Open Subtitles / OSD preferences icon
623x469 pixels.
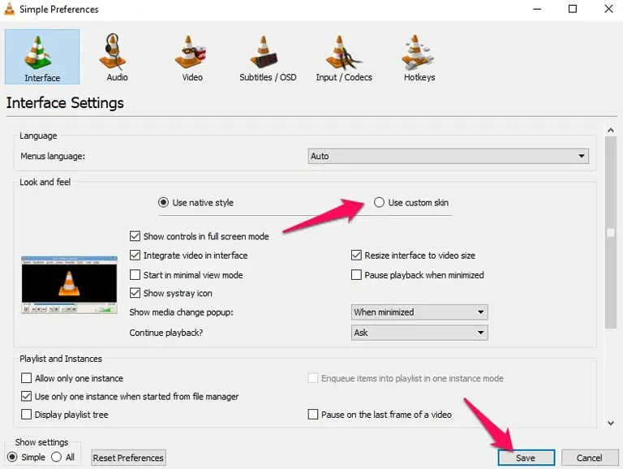264,52
